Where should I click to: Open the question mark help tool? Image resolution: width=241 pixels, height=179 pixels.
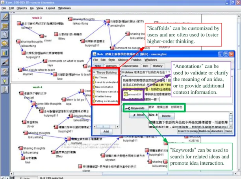5,71
